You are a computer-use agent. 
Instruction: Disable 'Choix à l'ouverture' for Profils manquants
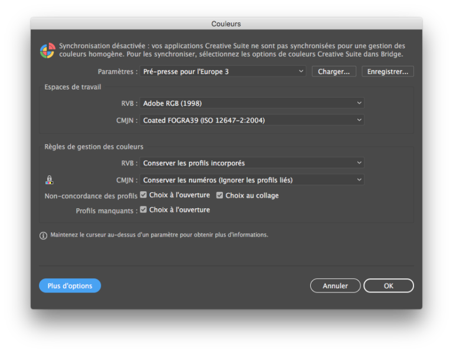click(143, 210)
